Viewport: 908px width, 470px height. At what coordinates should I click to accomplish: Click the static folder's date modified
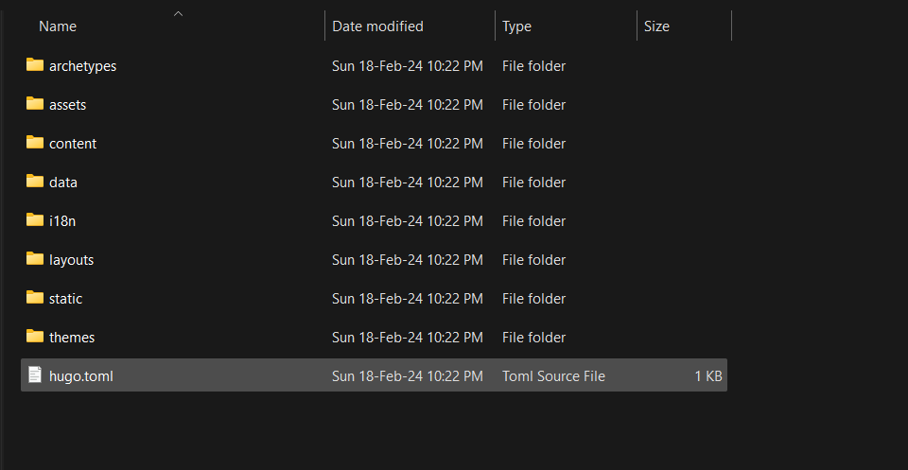click(x=407, y=299)
